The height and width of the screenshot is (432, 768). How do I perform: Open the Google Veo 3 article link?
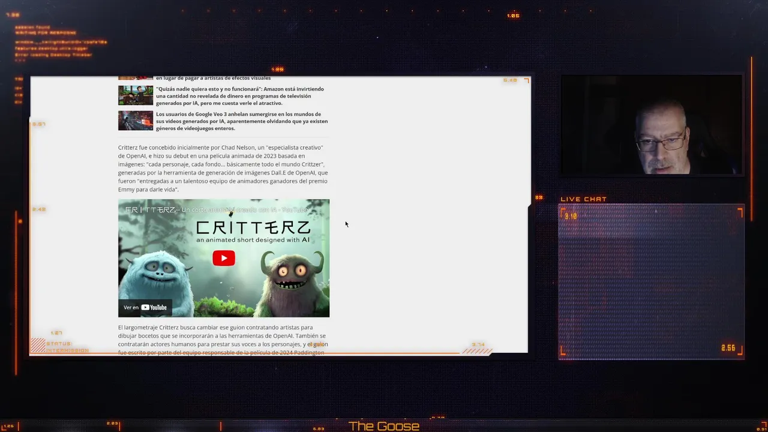point(242,121)
